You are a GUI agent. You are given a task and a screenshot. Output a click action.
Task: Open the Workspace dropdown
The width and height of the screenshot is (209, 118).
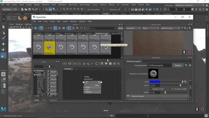coord(190,5)
